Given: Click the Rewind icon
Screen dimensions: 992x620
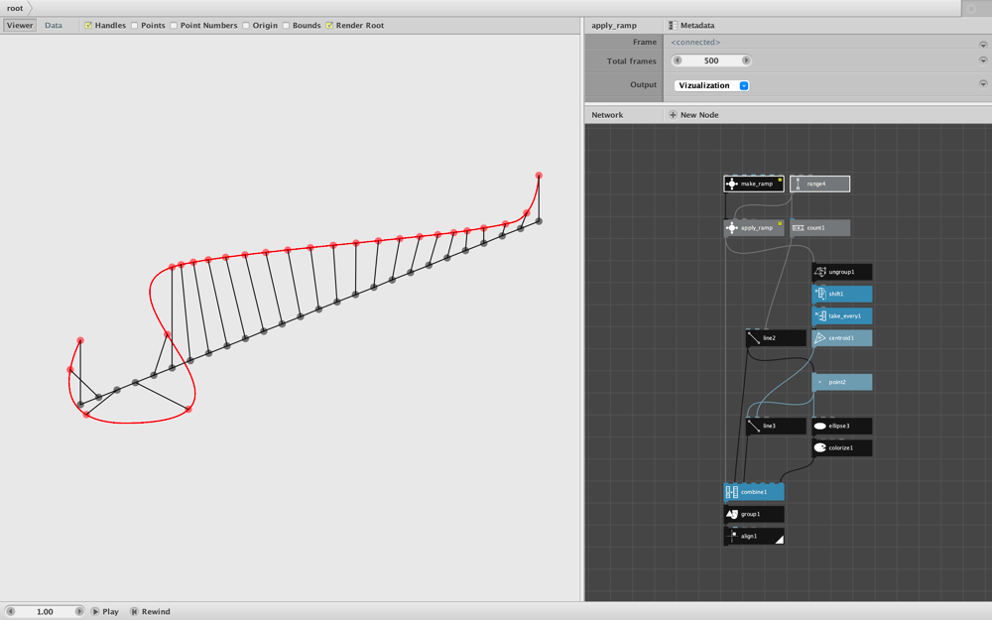Looking at the screenshot, I should (134, 612).
